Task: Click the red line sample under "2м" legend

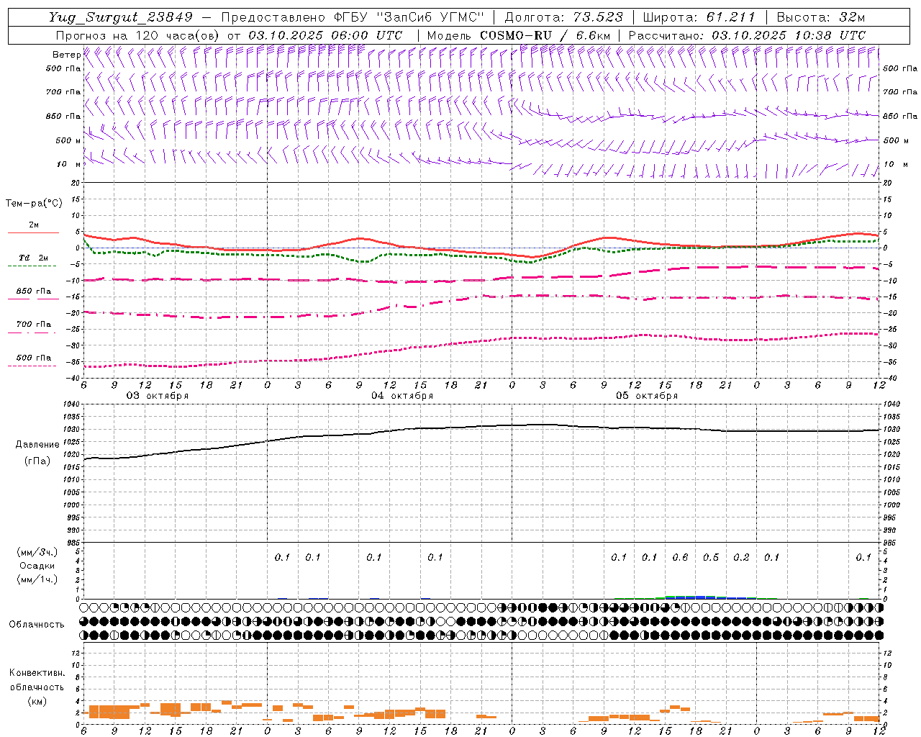Action: pos(33,233)
